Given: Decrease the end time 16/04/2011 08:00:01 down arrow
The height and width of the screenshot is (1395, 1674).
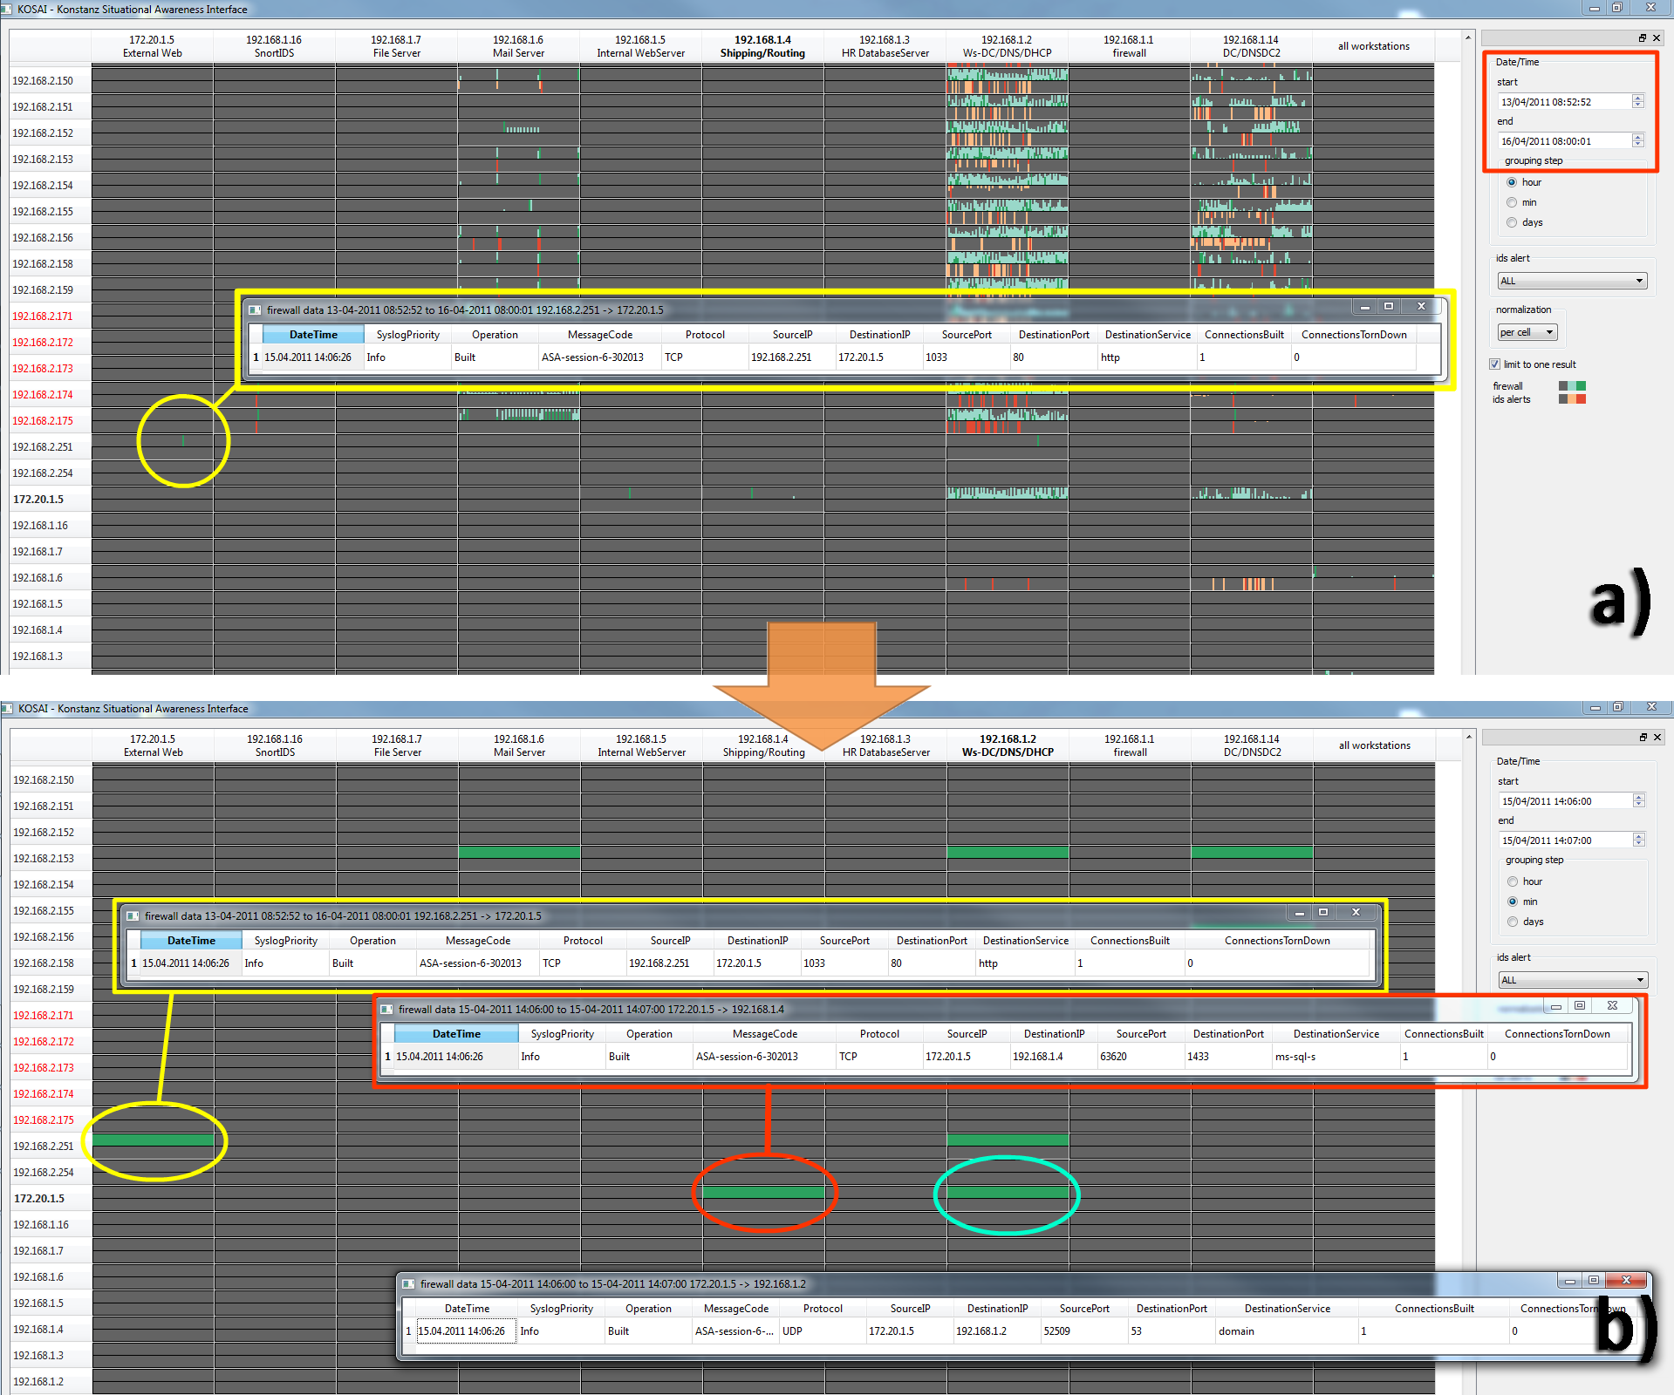Looking at the screenshot, I should (x=1637, y=144).
